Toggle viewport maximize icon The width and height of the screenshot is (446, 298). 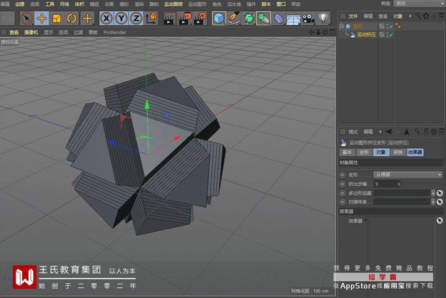[332, 32]
